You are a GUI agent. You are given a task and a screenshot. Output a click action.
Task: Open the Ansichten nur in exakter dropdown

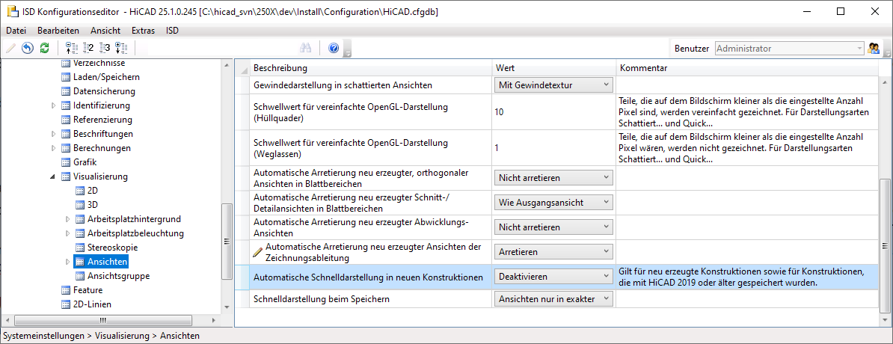coord(553,299)
